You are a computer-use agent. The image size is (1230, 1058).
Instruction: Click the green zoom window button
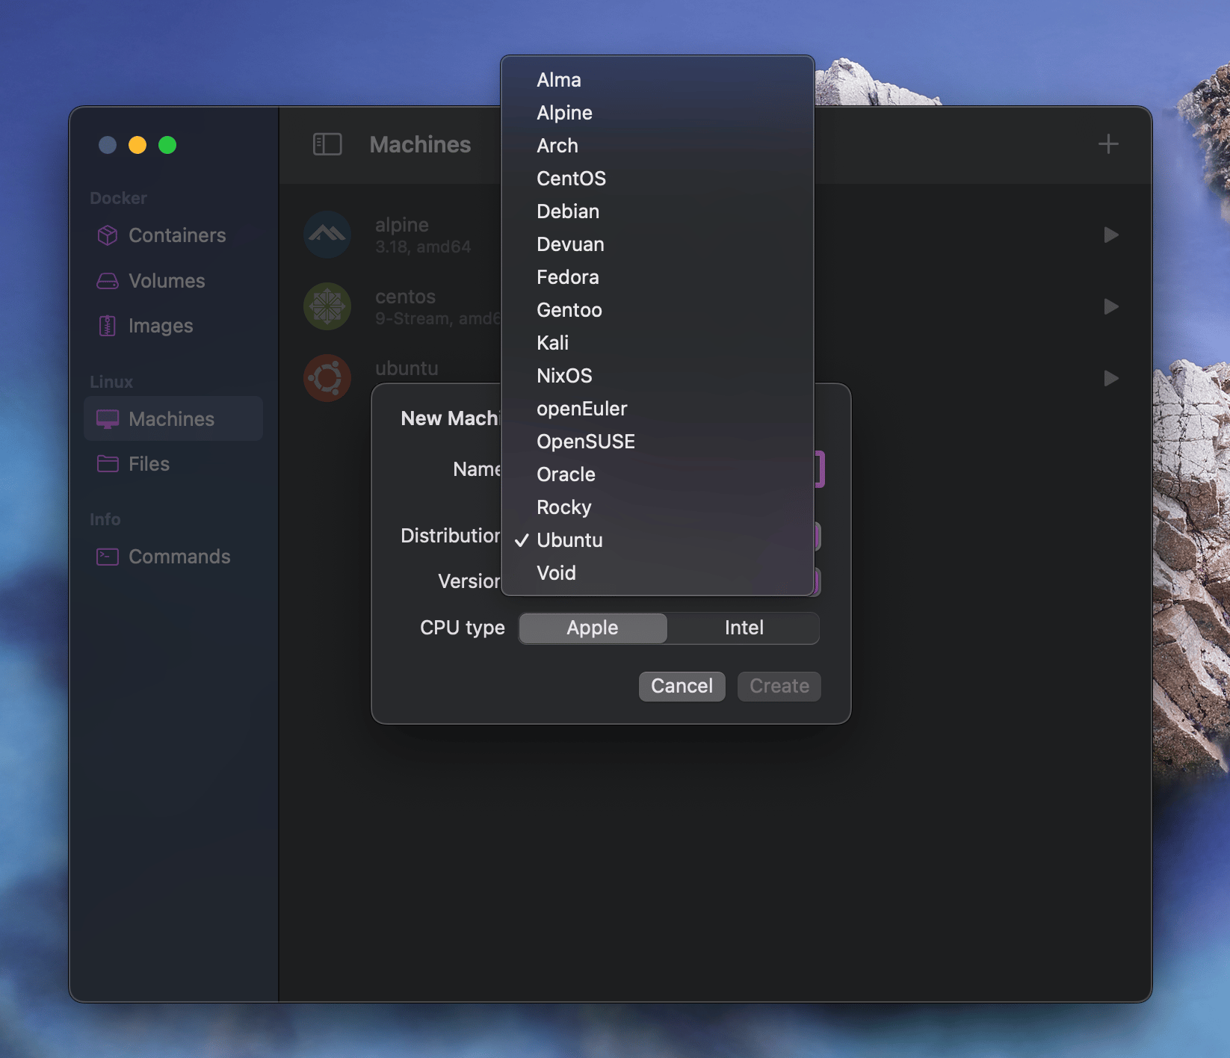point(167,145)
